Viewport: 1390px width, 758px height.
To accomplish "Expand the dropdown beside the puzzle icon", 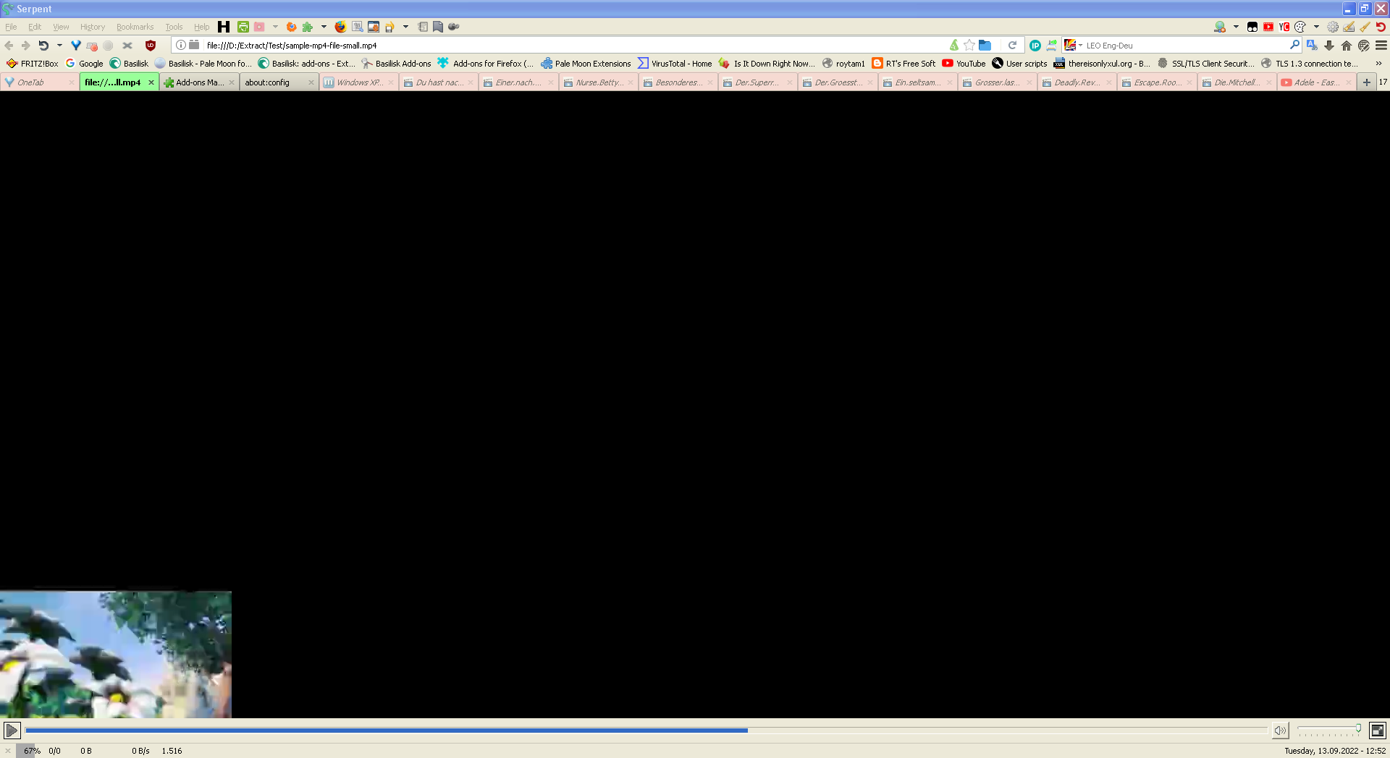I will 324,27.
